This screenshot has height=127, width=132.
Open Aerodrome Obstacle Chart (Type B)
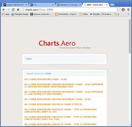point(53,104)
